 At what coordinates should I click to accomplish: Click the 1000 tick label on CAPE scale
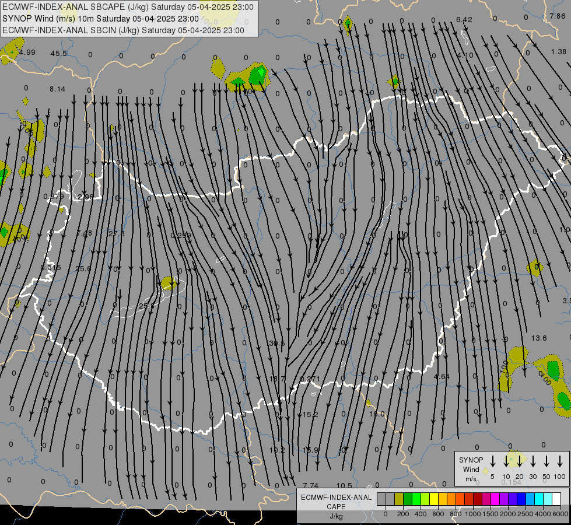point(472,514)
